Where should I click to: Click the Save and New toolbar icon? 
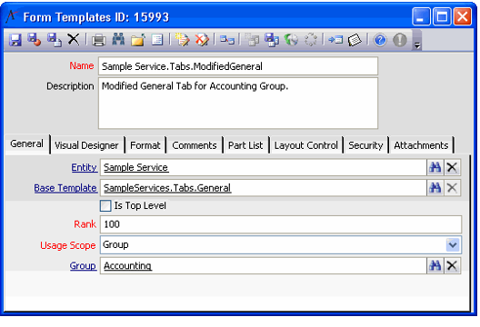click(55, 40)
